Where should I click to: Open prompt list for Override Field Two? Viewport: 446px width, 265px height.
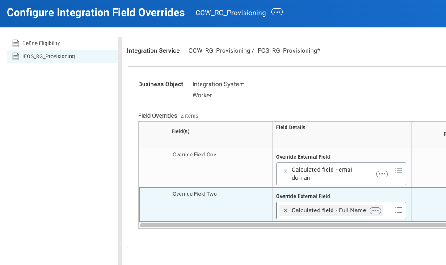tap(399, 210)
